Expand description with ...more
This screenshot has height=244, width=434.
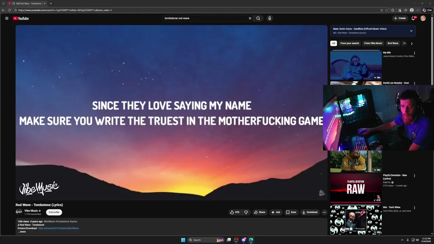coord(22,232)
